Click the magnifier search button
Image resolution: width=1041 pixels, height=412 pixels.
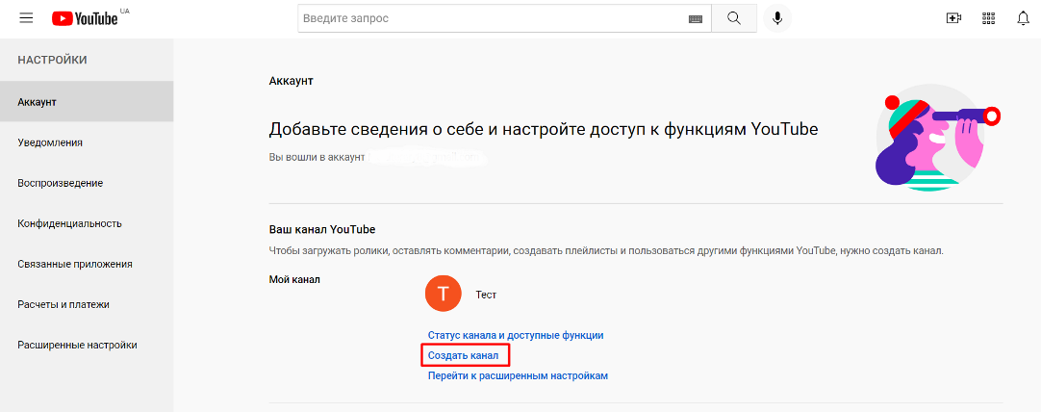pyautogui.click(x=734, y=18)
